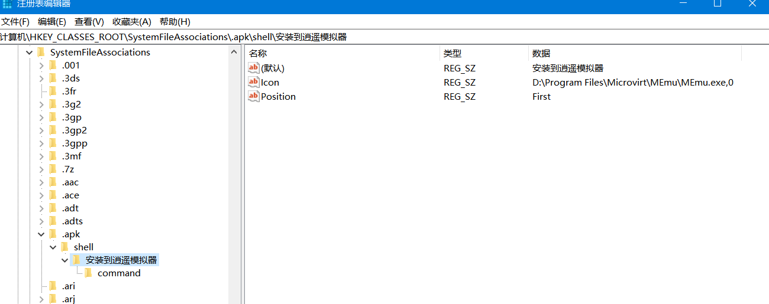Select the .adts key in the tree
This screenshot has width=769, height=304.
pyautogui.click(x=72, y=221)
